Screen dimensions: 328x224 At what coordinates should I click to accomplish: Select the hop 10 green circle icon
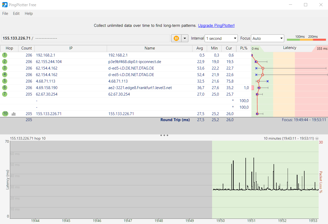[x=5, y=114]
